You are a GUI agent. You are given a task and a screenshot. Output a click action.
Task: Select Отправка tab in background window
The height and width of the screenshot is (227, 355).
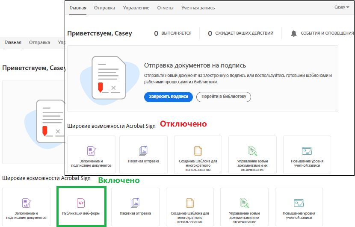(39, 43)
